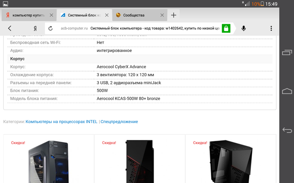This screenshot has height=183, width=294.
Task: Open a new tab with the plus button
Action: (x=173, y=15)
